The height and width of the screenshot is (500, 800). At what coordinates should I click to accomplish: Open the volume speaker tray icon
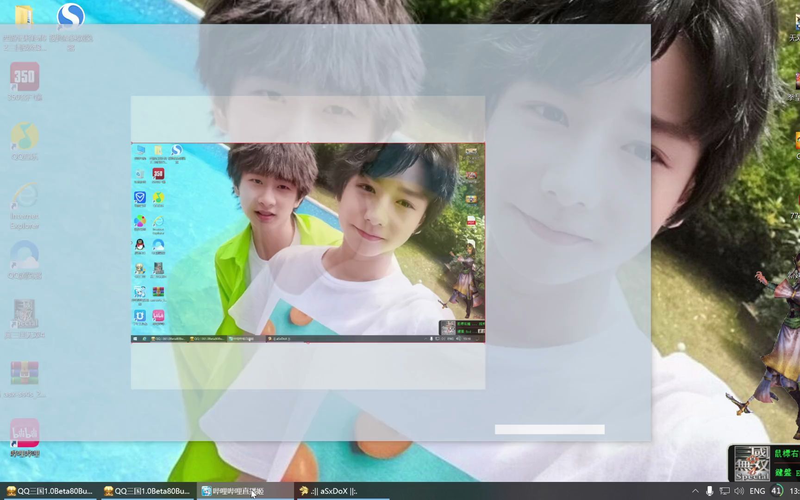[x=739, y=491]
